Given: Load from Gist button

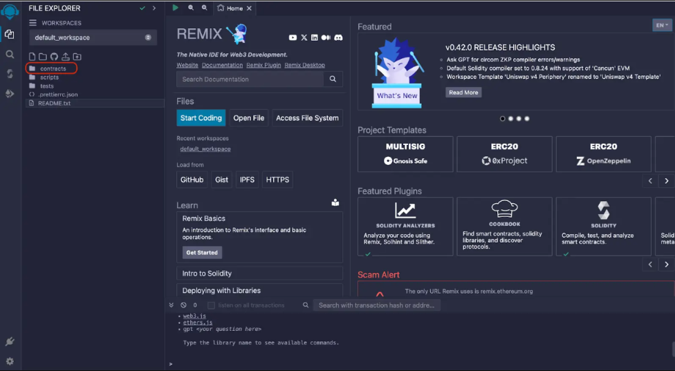Looking at the screenshot, I should (x=222, y=180).
